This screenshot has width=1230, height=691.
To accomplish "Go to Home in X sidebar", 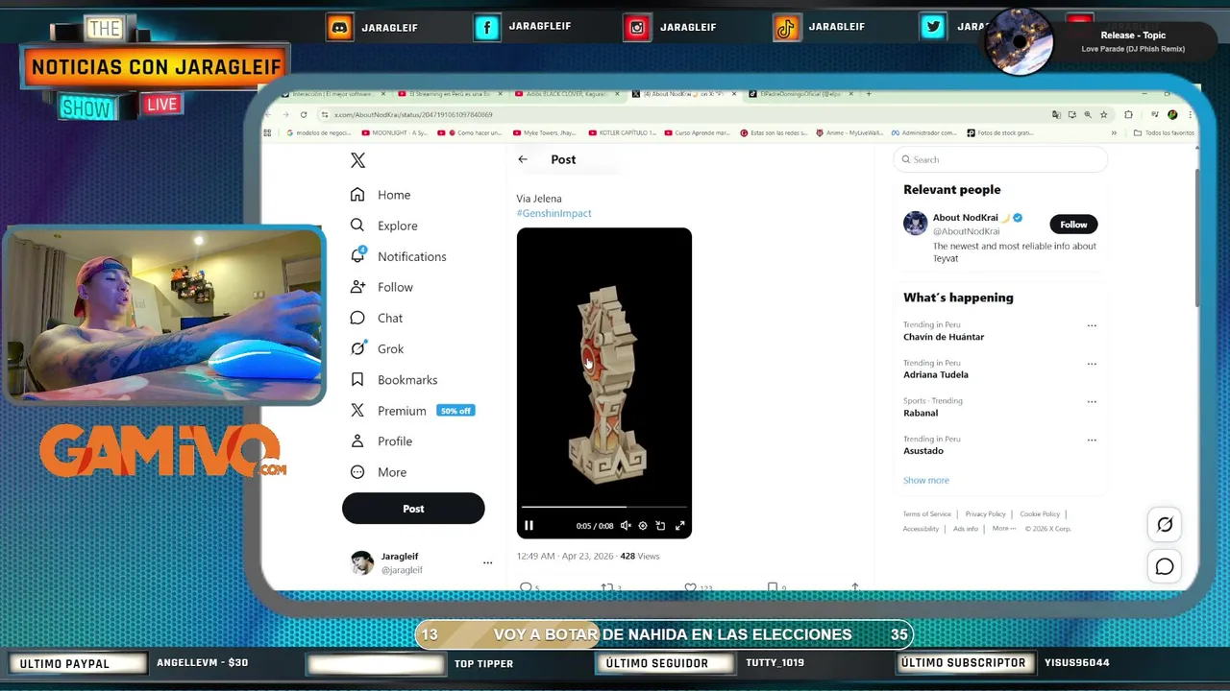I will (x=381, y=195).
